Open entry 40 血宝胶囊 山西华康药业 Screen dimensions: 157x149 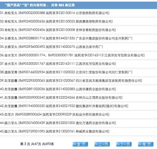[58, 89]
